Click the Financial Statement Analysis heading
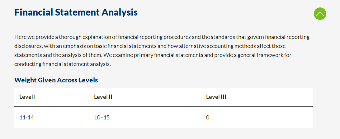The width and height of the screenshot is (340, 139). pos(76,12)
